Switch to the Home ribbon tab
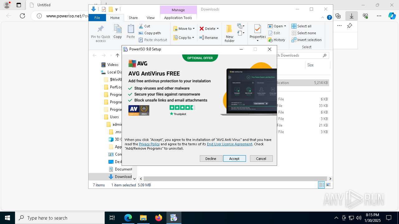 pyautogui.click(x=115, y=18)
